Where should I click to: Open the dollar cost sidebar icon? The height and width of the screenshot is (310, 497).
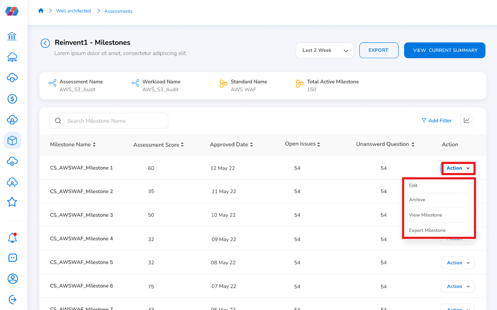click(12, 98)
